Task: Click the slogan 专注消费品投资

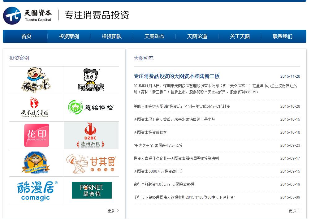Action: 97,15
